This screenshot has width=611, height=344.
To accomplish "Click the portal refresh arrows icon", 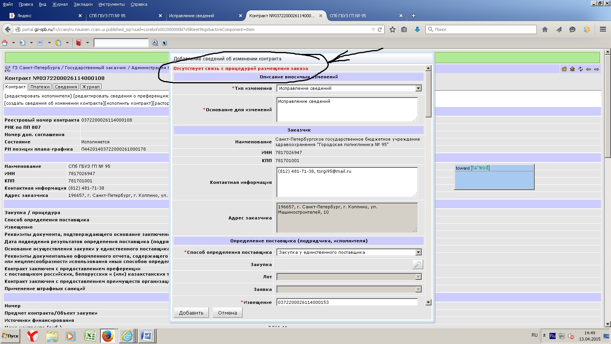I will pyautogui.click(x=580, y=69).
